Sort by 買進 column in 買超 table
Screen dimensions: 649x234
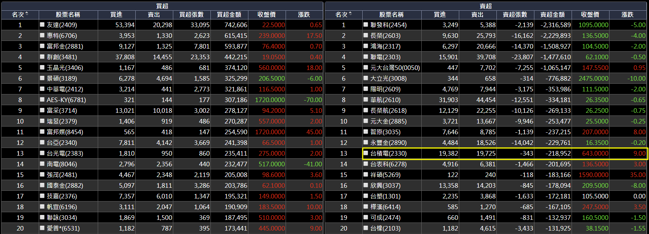117,15
